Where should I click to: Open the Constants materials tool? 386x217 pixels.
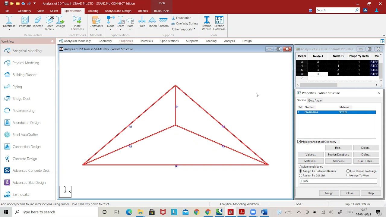[x=96, y=23]
